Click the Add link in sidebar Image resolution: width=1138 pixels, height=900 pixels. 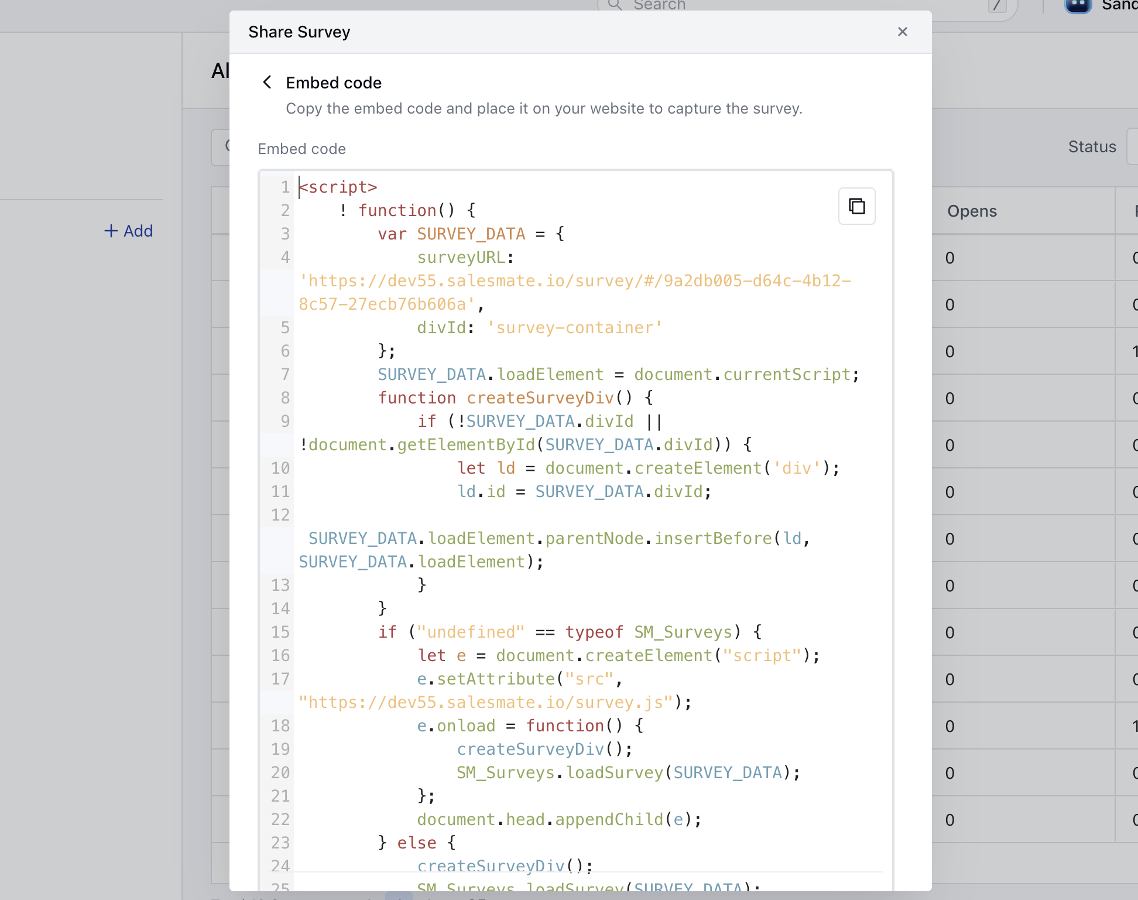pos(129,231)
